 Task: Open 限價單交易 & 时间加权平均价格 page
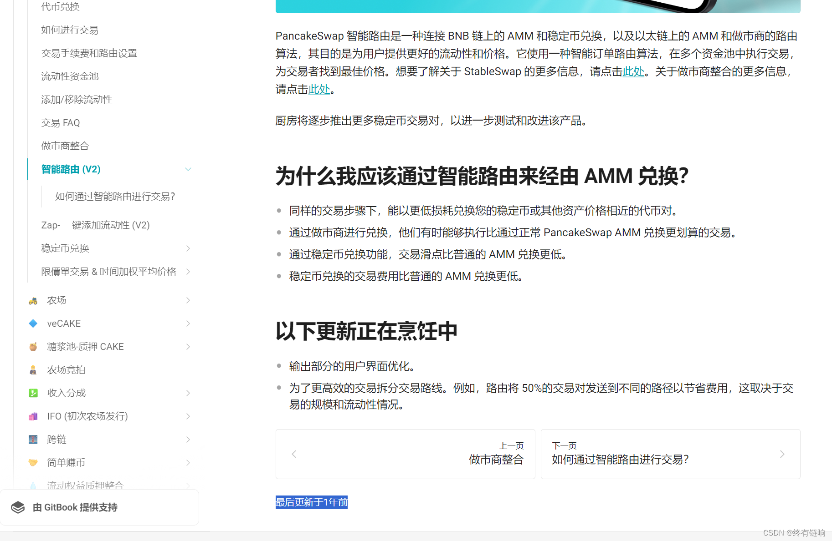[x=108, y=272]
